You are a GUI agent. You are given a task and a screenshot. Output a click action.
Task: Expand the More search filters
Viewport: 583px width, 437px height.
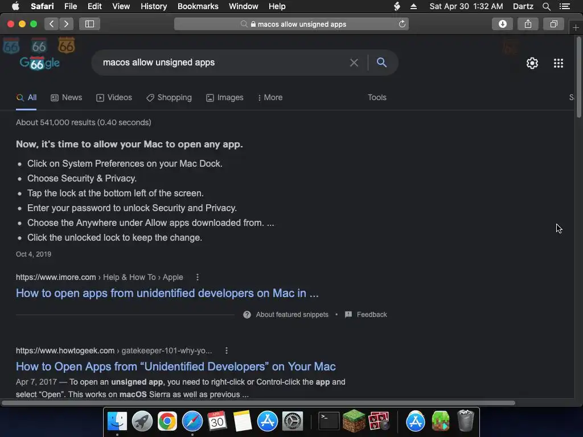click(270, 98)
